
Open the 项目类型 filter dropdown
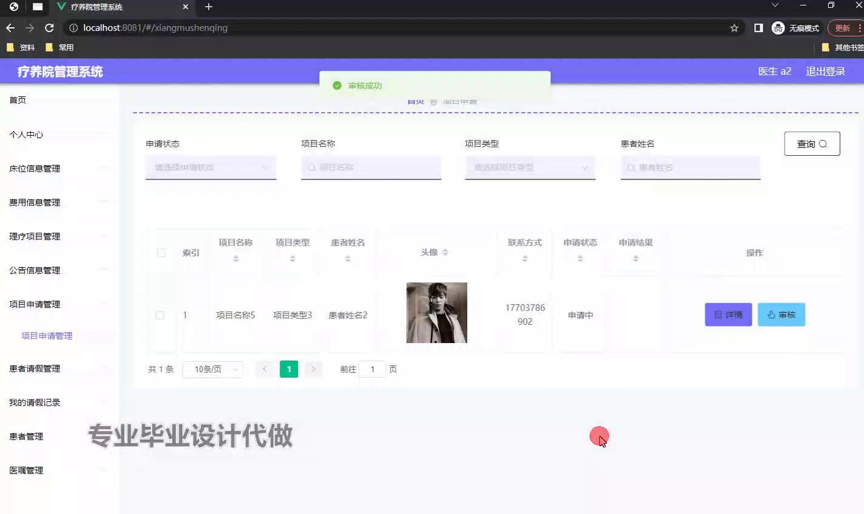[530, 167]
